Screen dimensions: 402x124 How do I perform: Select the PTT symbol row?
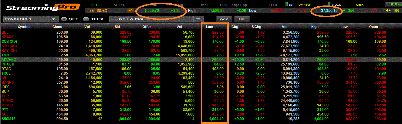pyautogui.click(x=201, y=110)
